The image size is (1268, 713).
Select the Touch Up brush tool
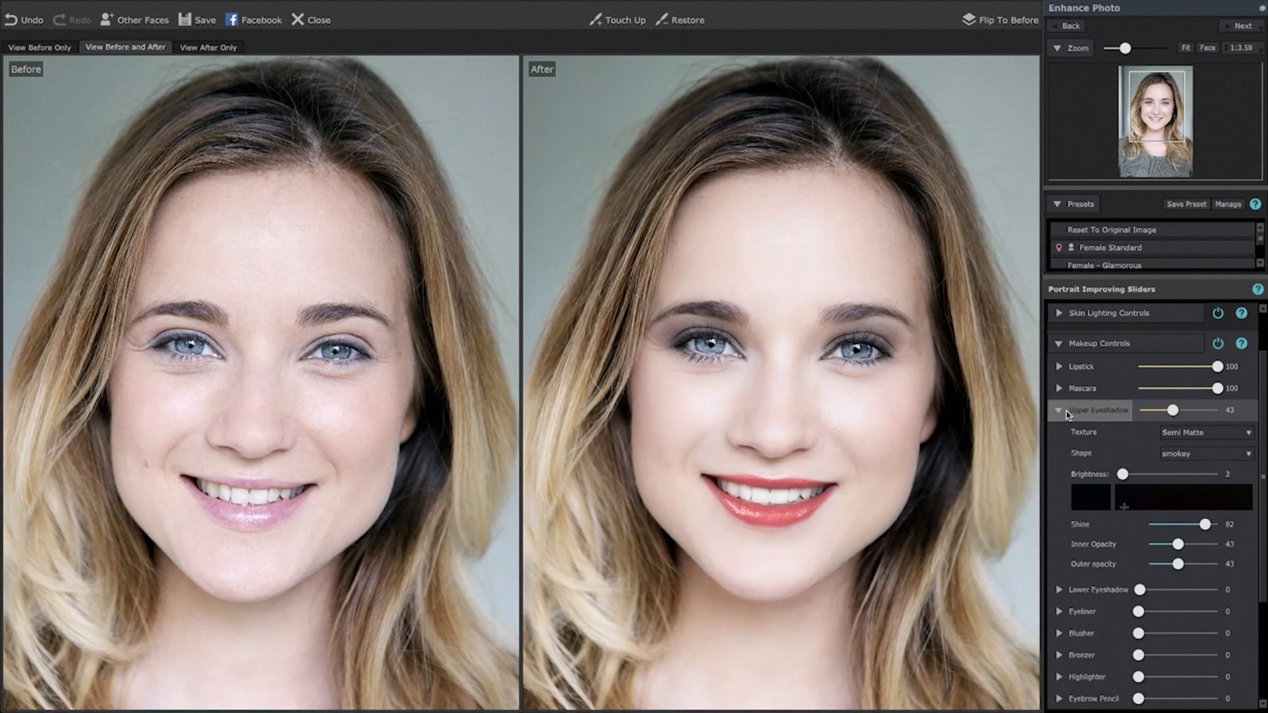coord(596,20)
